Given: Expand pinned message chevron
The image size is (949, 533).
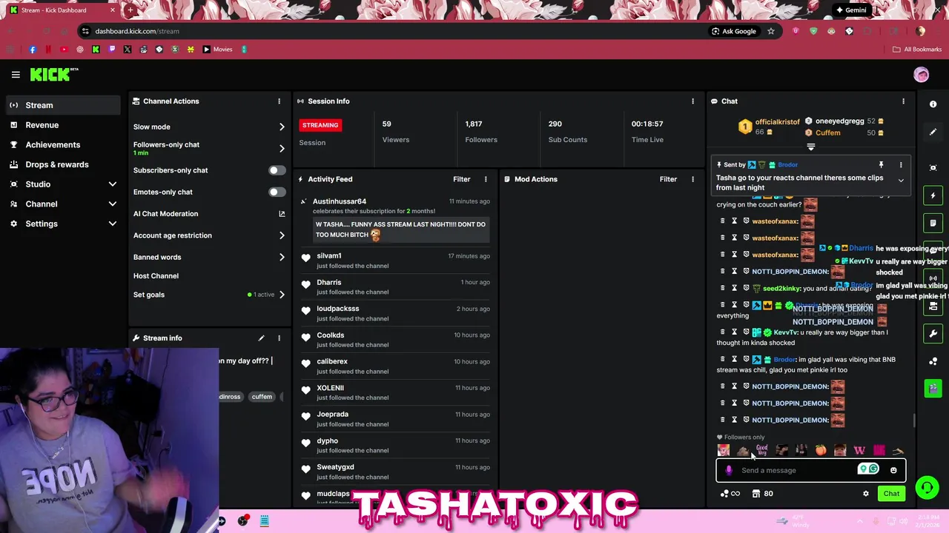Looking at the screenshot, I should click(x=901, y=181).
